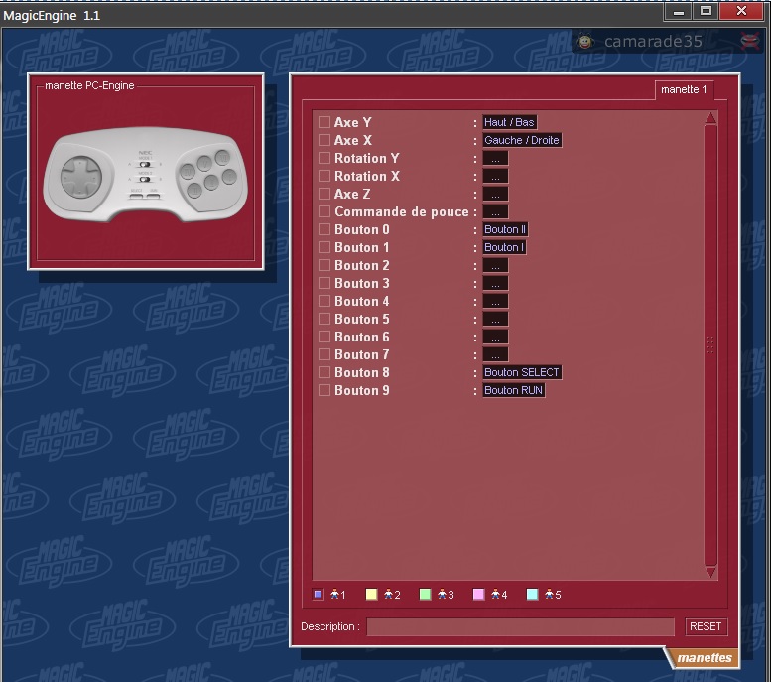Select the green player 3 swatch
Screen dimensions: 771x682
(426, 595)
